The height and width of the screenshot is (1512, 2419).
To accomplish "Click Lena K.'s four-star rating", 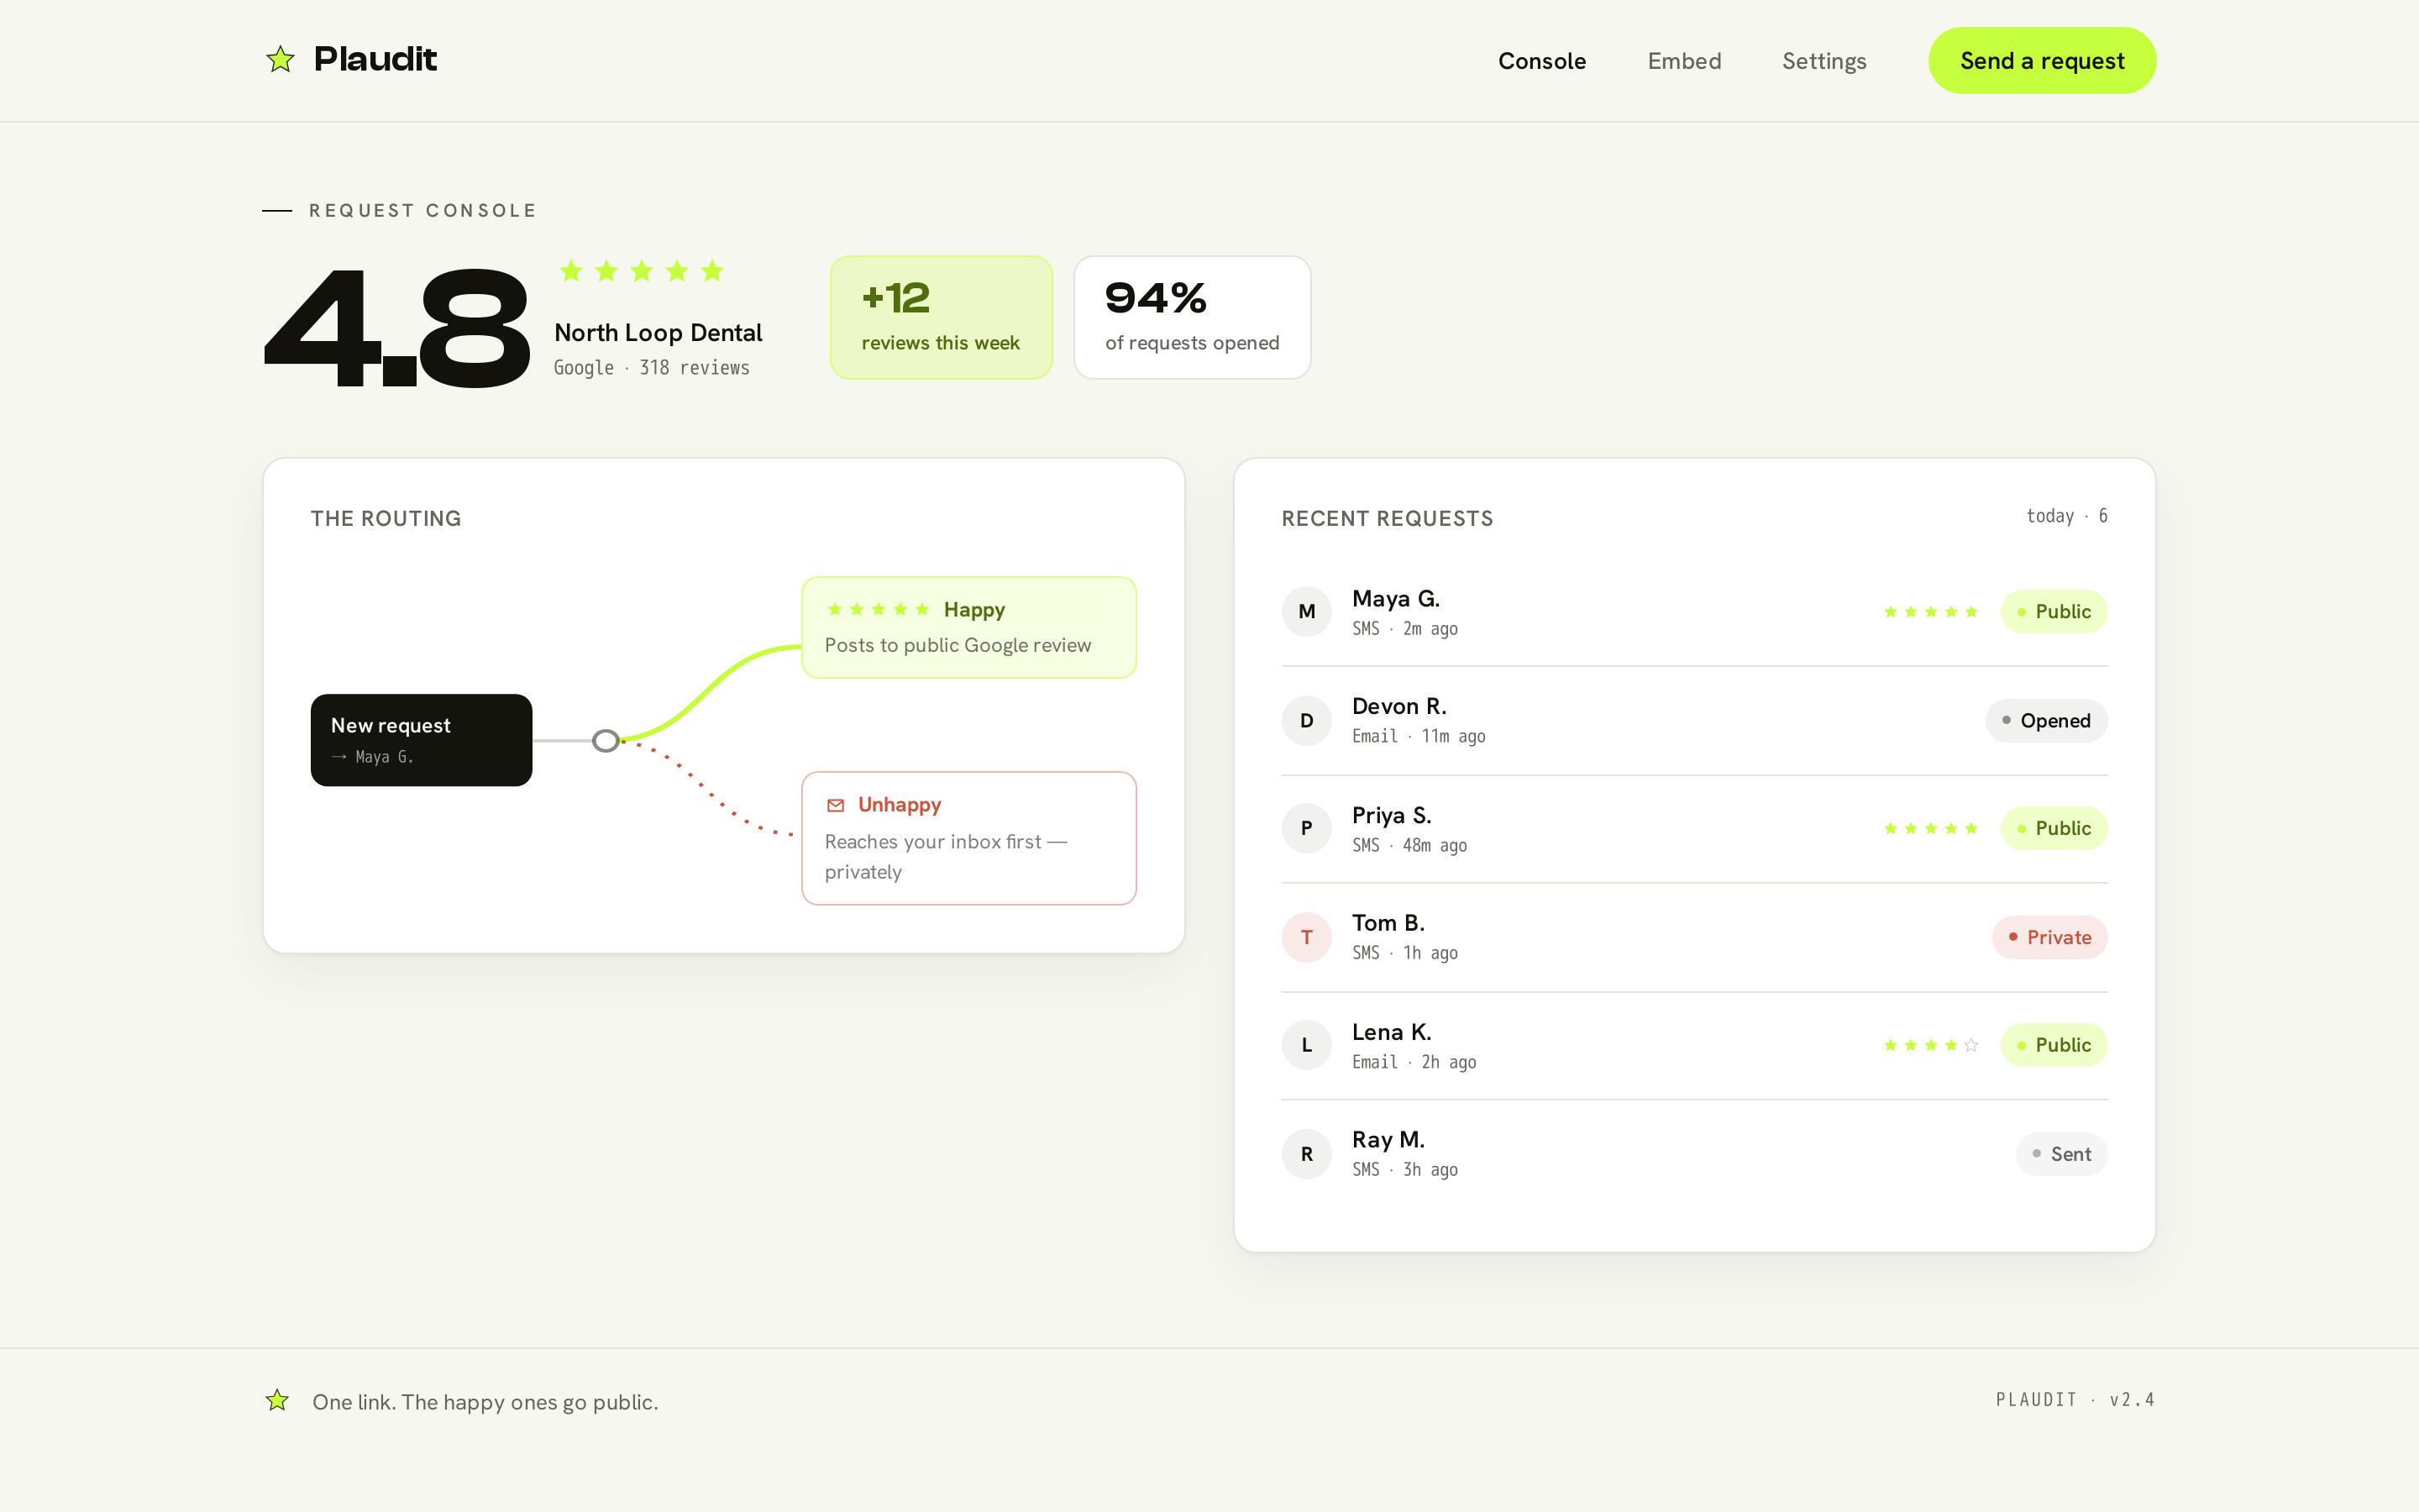I will click(x=1930, y=1045).
